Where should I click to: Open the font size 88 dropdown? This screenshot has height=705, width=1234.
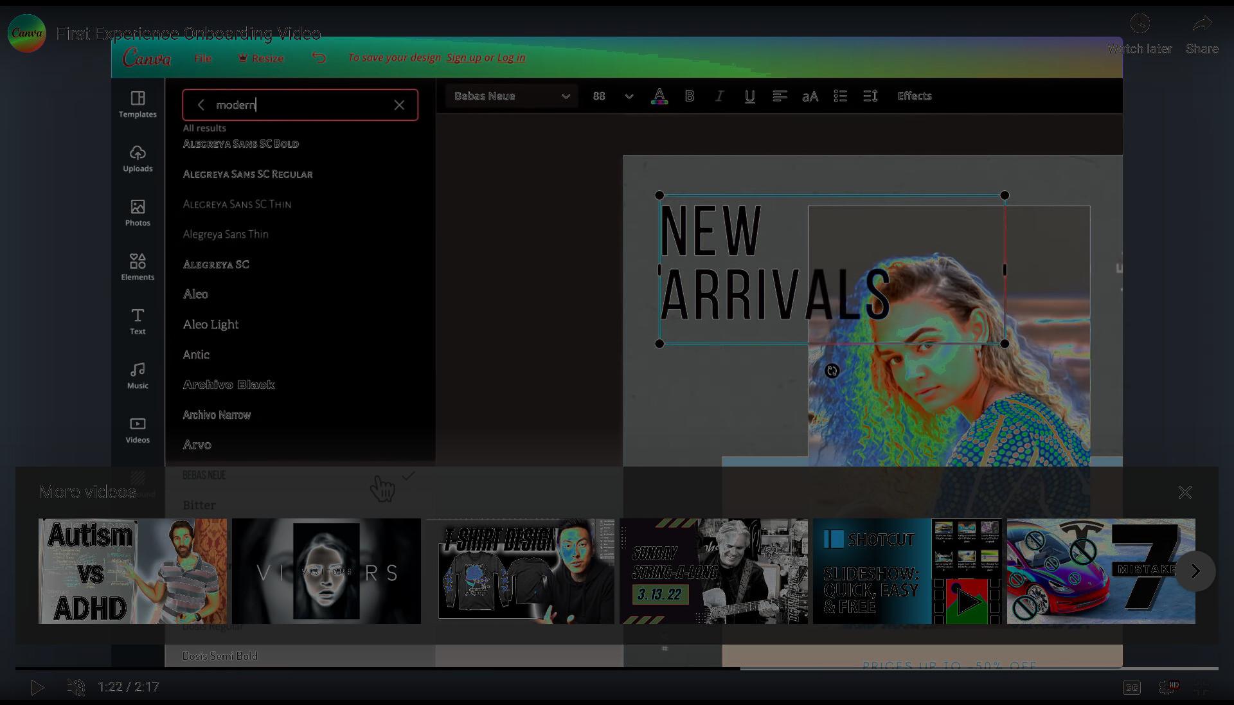point(614,96)
